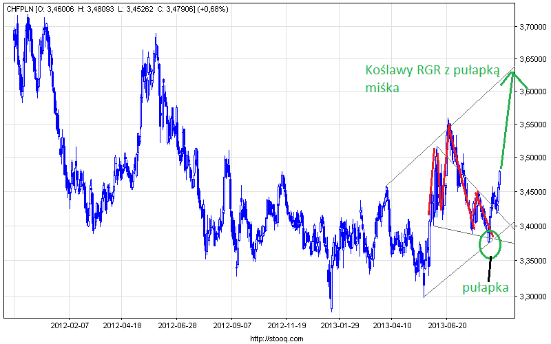
Task: Click the 2013-06-20 date label
Action: [447, 325]
